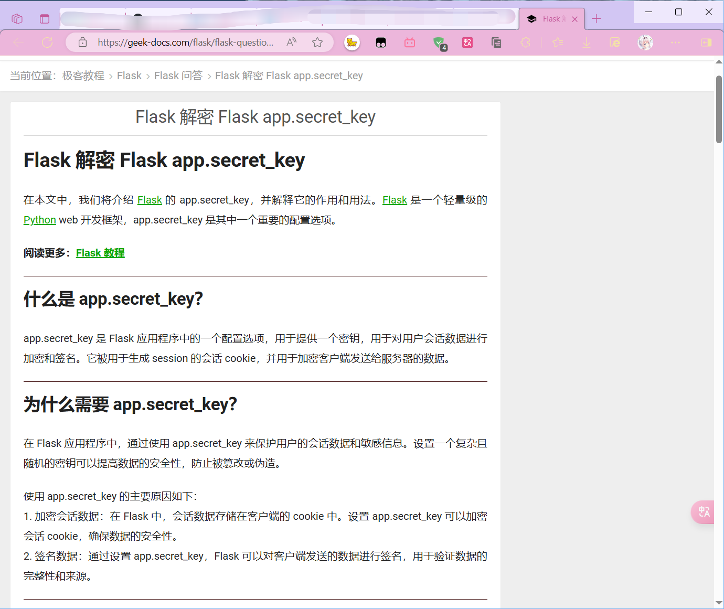Go to Flask breadcrumb link
The height and width of the screenshot is (609, 724).
[x=129, y=76]
